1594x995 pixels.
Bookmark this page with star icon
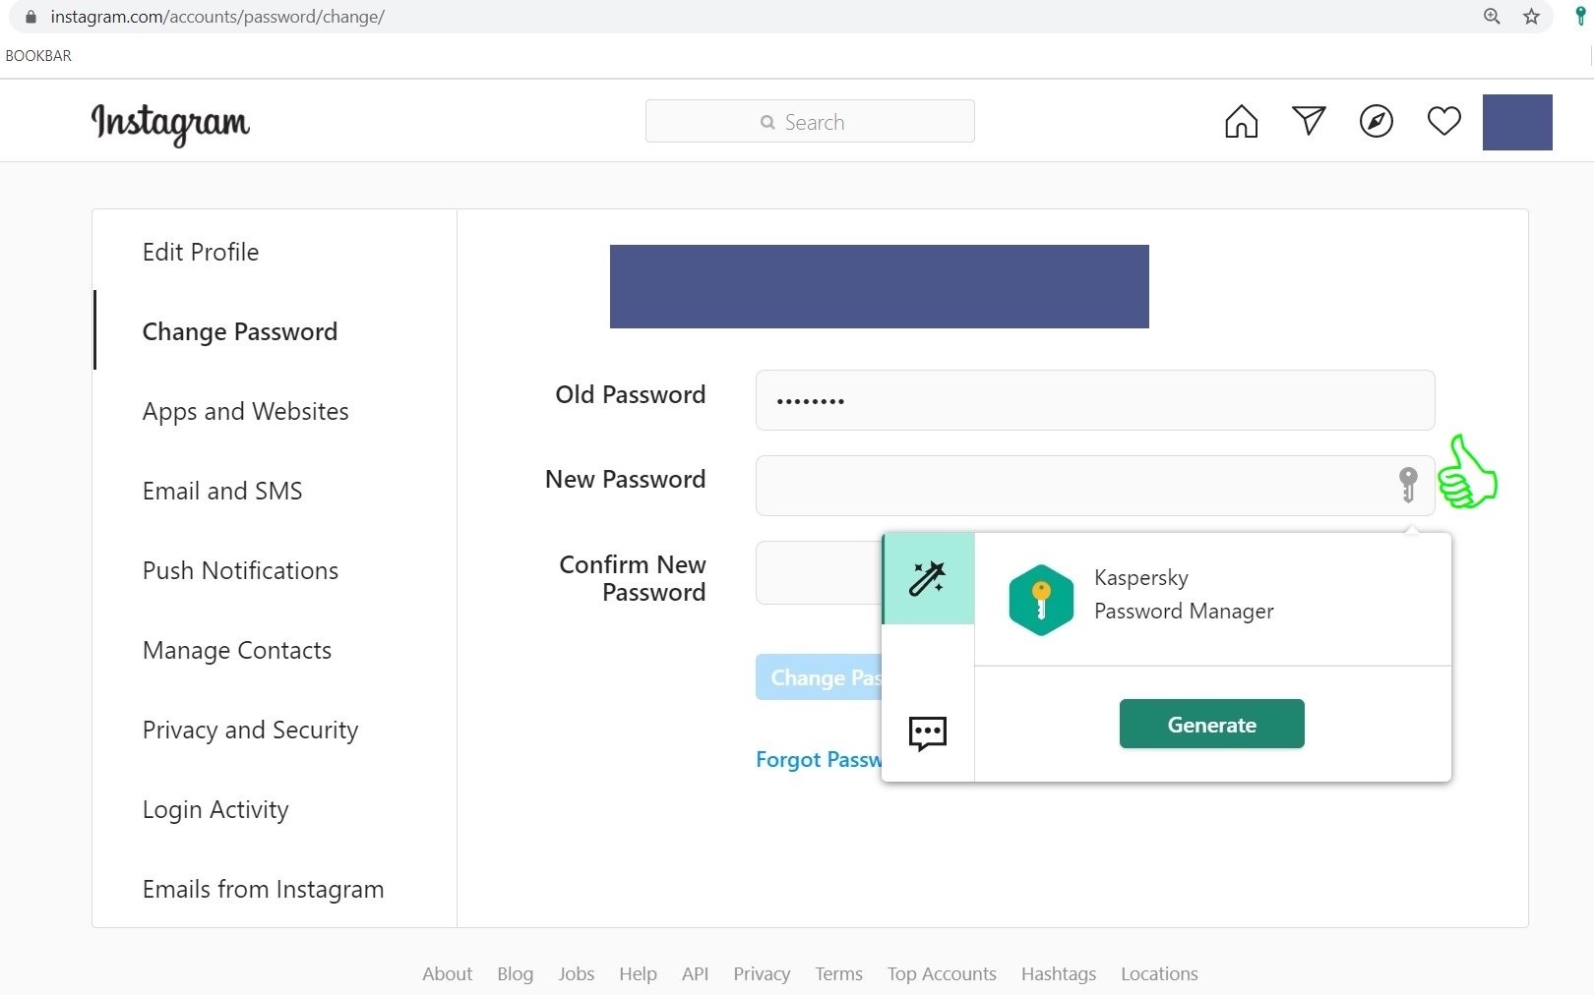coord(1531,17)
